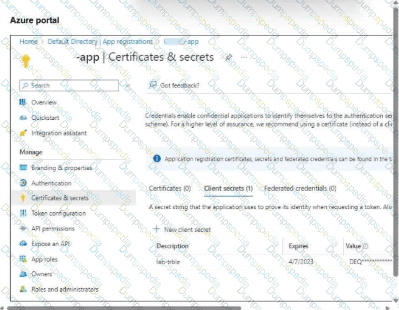Click the search magnifier icon

coord(25,85)
